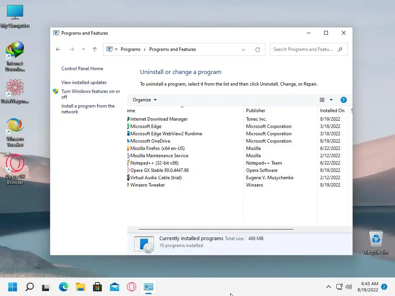Image resolution: width=395 pixels, height=296 pixels.
Task: Show hidden tray icons chevron
Action: tap(329, 287)
